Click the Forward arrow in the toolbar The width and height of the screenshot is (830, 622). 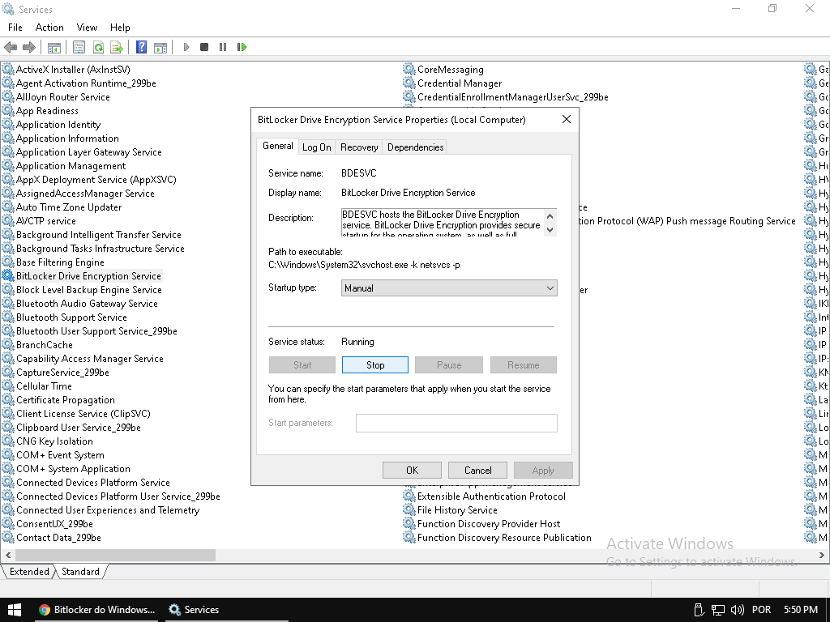[x=29, y=47]
